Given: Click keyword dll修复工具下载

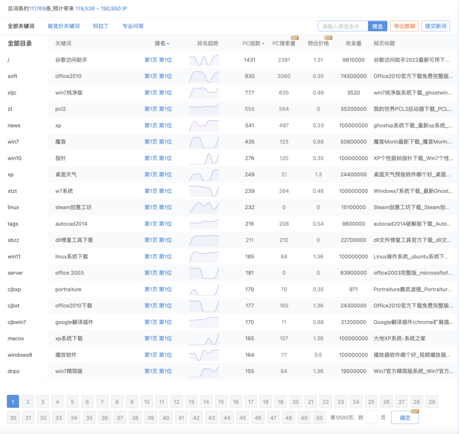Looking at the screenshot, I should 74,240.
